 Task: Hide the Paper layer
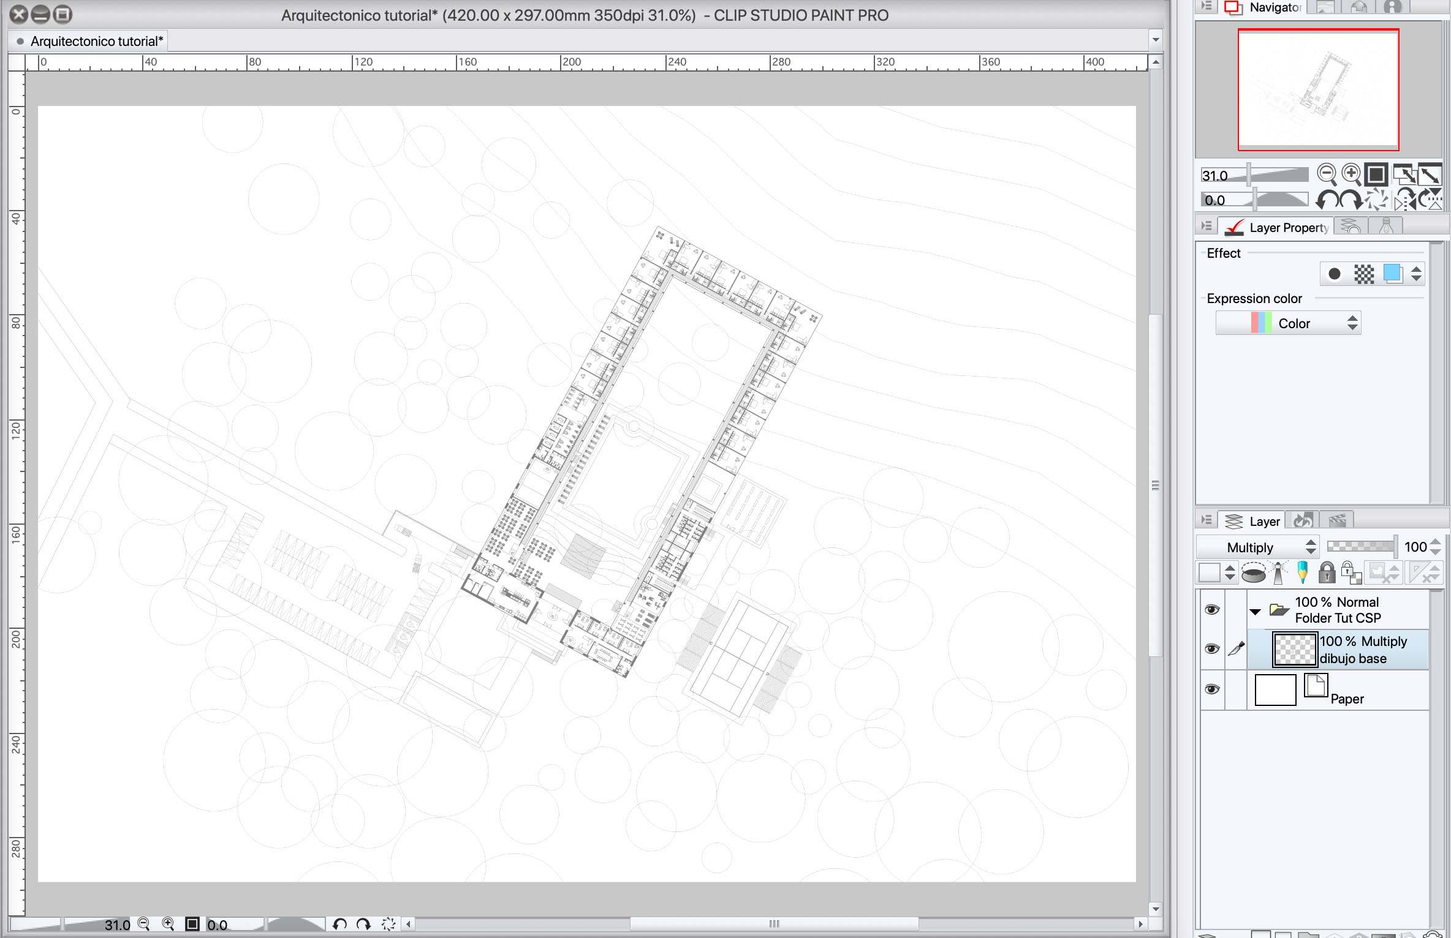tap(1211, 689)
